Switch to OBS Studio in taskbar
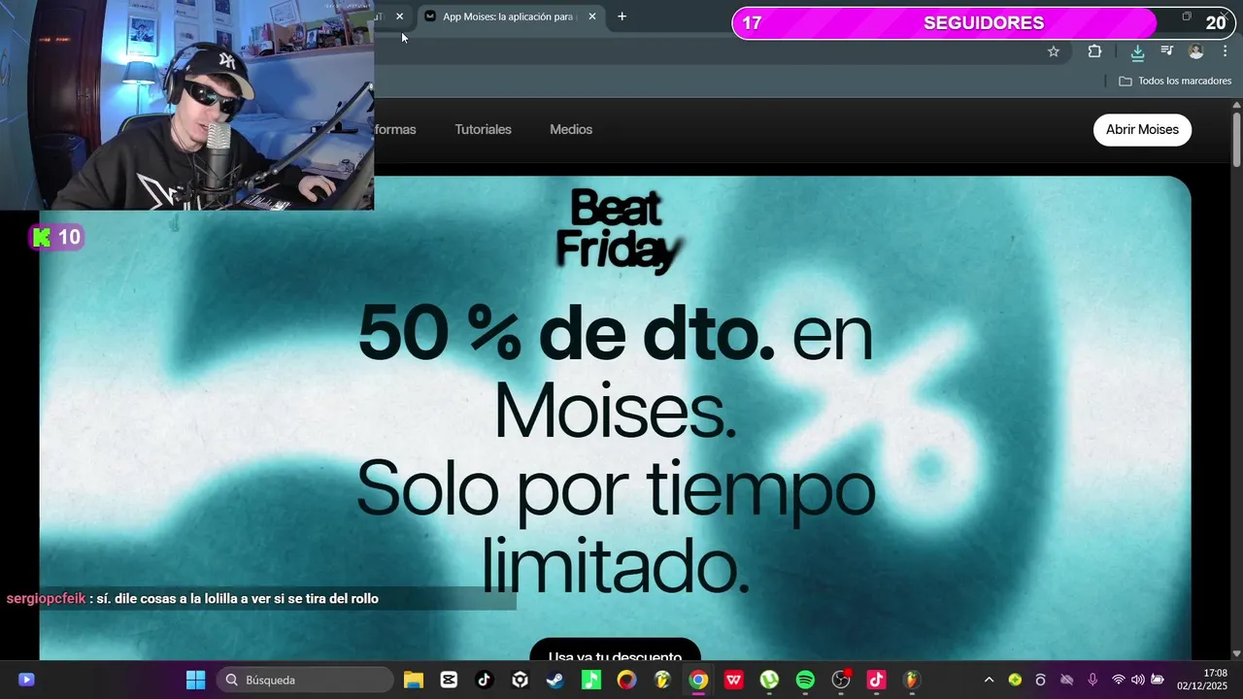This screenshot has width=1243, height=699. click(x=841, y=680)
